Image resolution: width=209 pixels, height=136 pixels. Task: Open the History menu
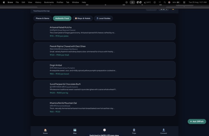point(38,2)
